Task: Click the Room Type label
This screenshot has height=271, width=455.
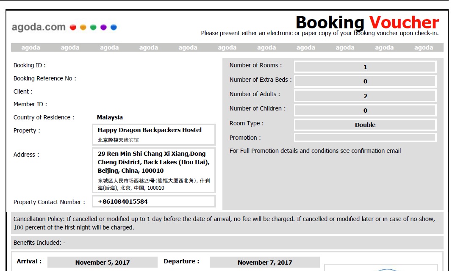Action: coord(247,123)
